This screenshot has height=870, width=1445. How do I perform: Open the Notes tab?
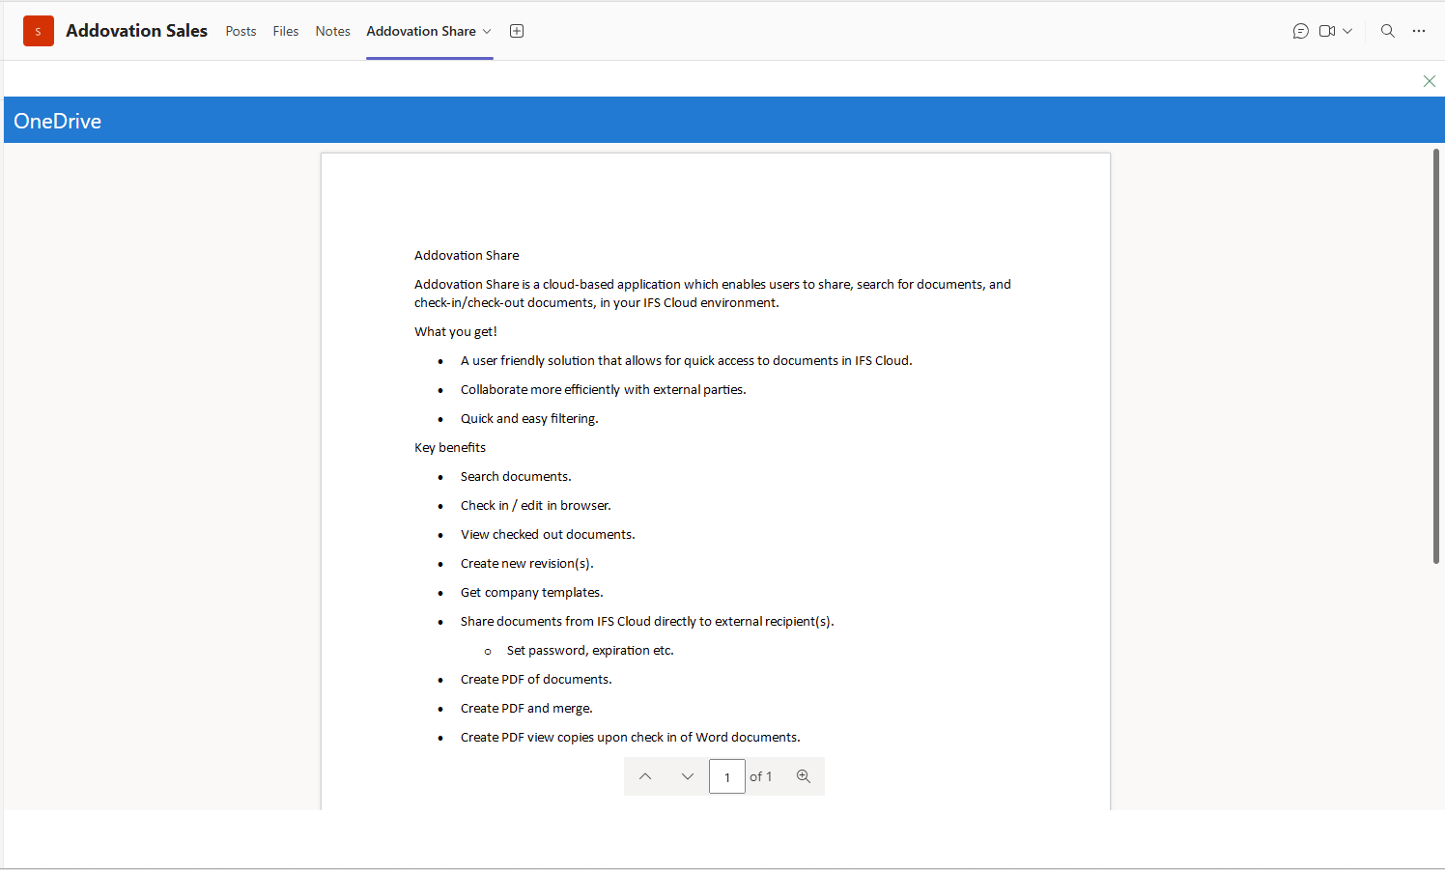click(x=332, y=31)
